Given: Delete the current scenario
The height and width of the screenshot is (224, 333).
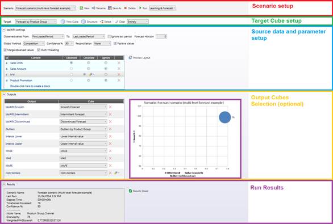Looking at the screenshot, I should 130,8.
